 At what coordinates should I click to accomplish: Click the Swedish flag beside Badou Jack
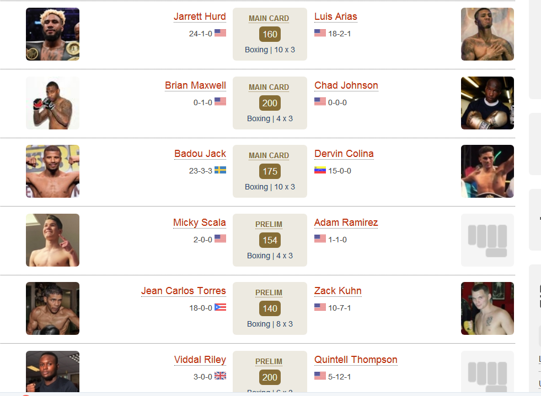[220, 170]
